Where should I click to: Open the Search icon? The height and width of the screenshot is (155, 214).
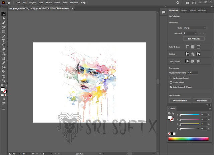(x=178, y=3)
